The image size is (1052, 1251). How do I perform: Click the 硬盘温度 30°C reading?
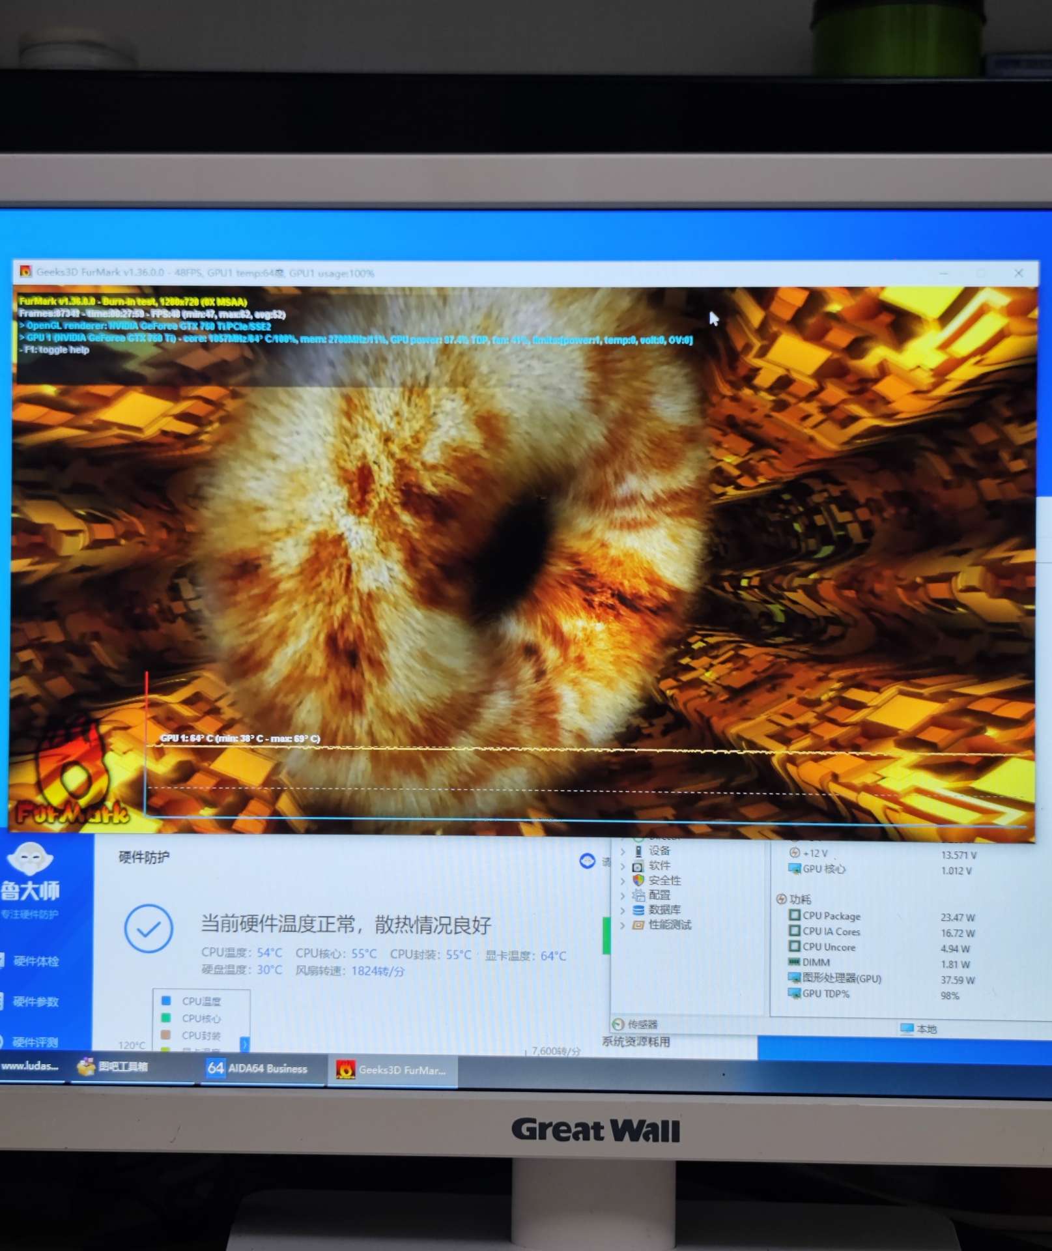pyautogui.click(x=242, y=970)
